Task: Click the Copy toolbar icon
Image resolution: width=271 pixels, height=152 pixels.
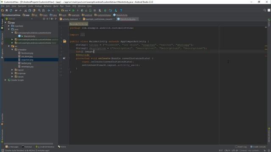Action: (x=30, y=11)
